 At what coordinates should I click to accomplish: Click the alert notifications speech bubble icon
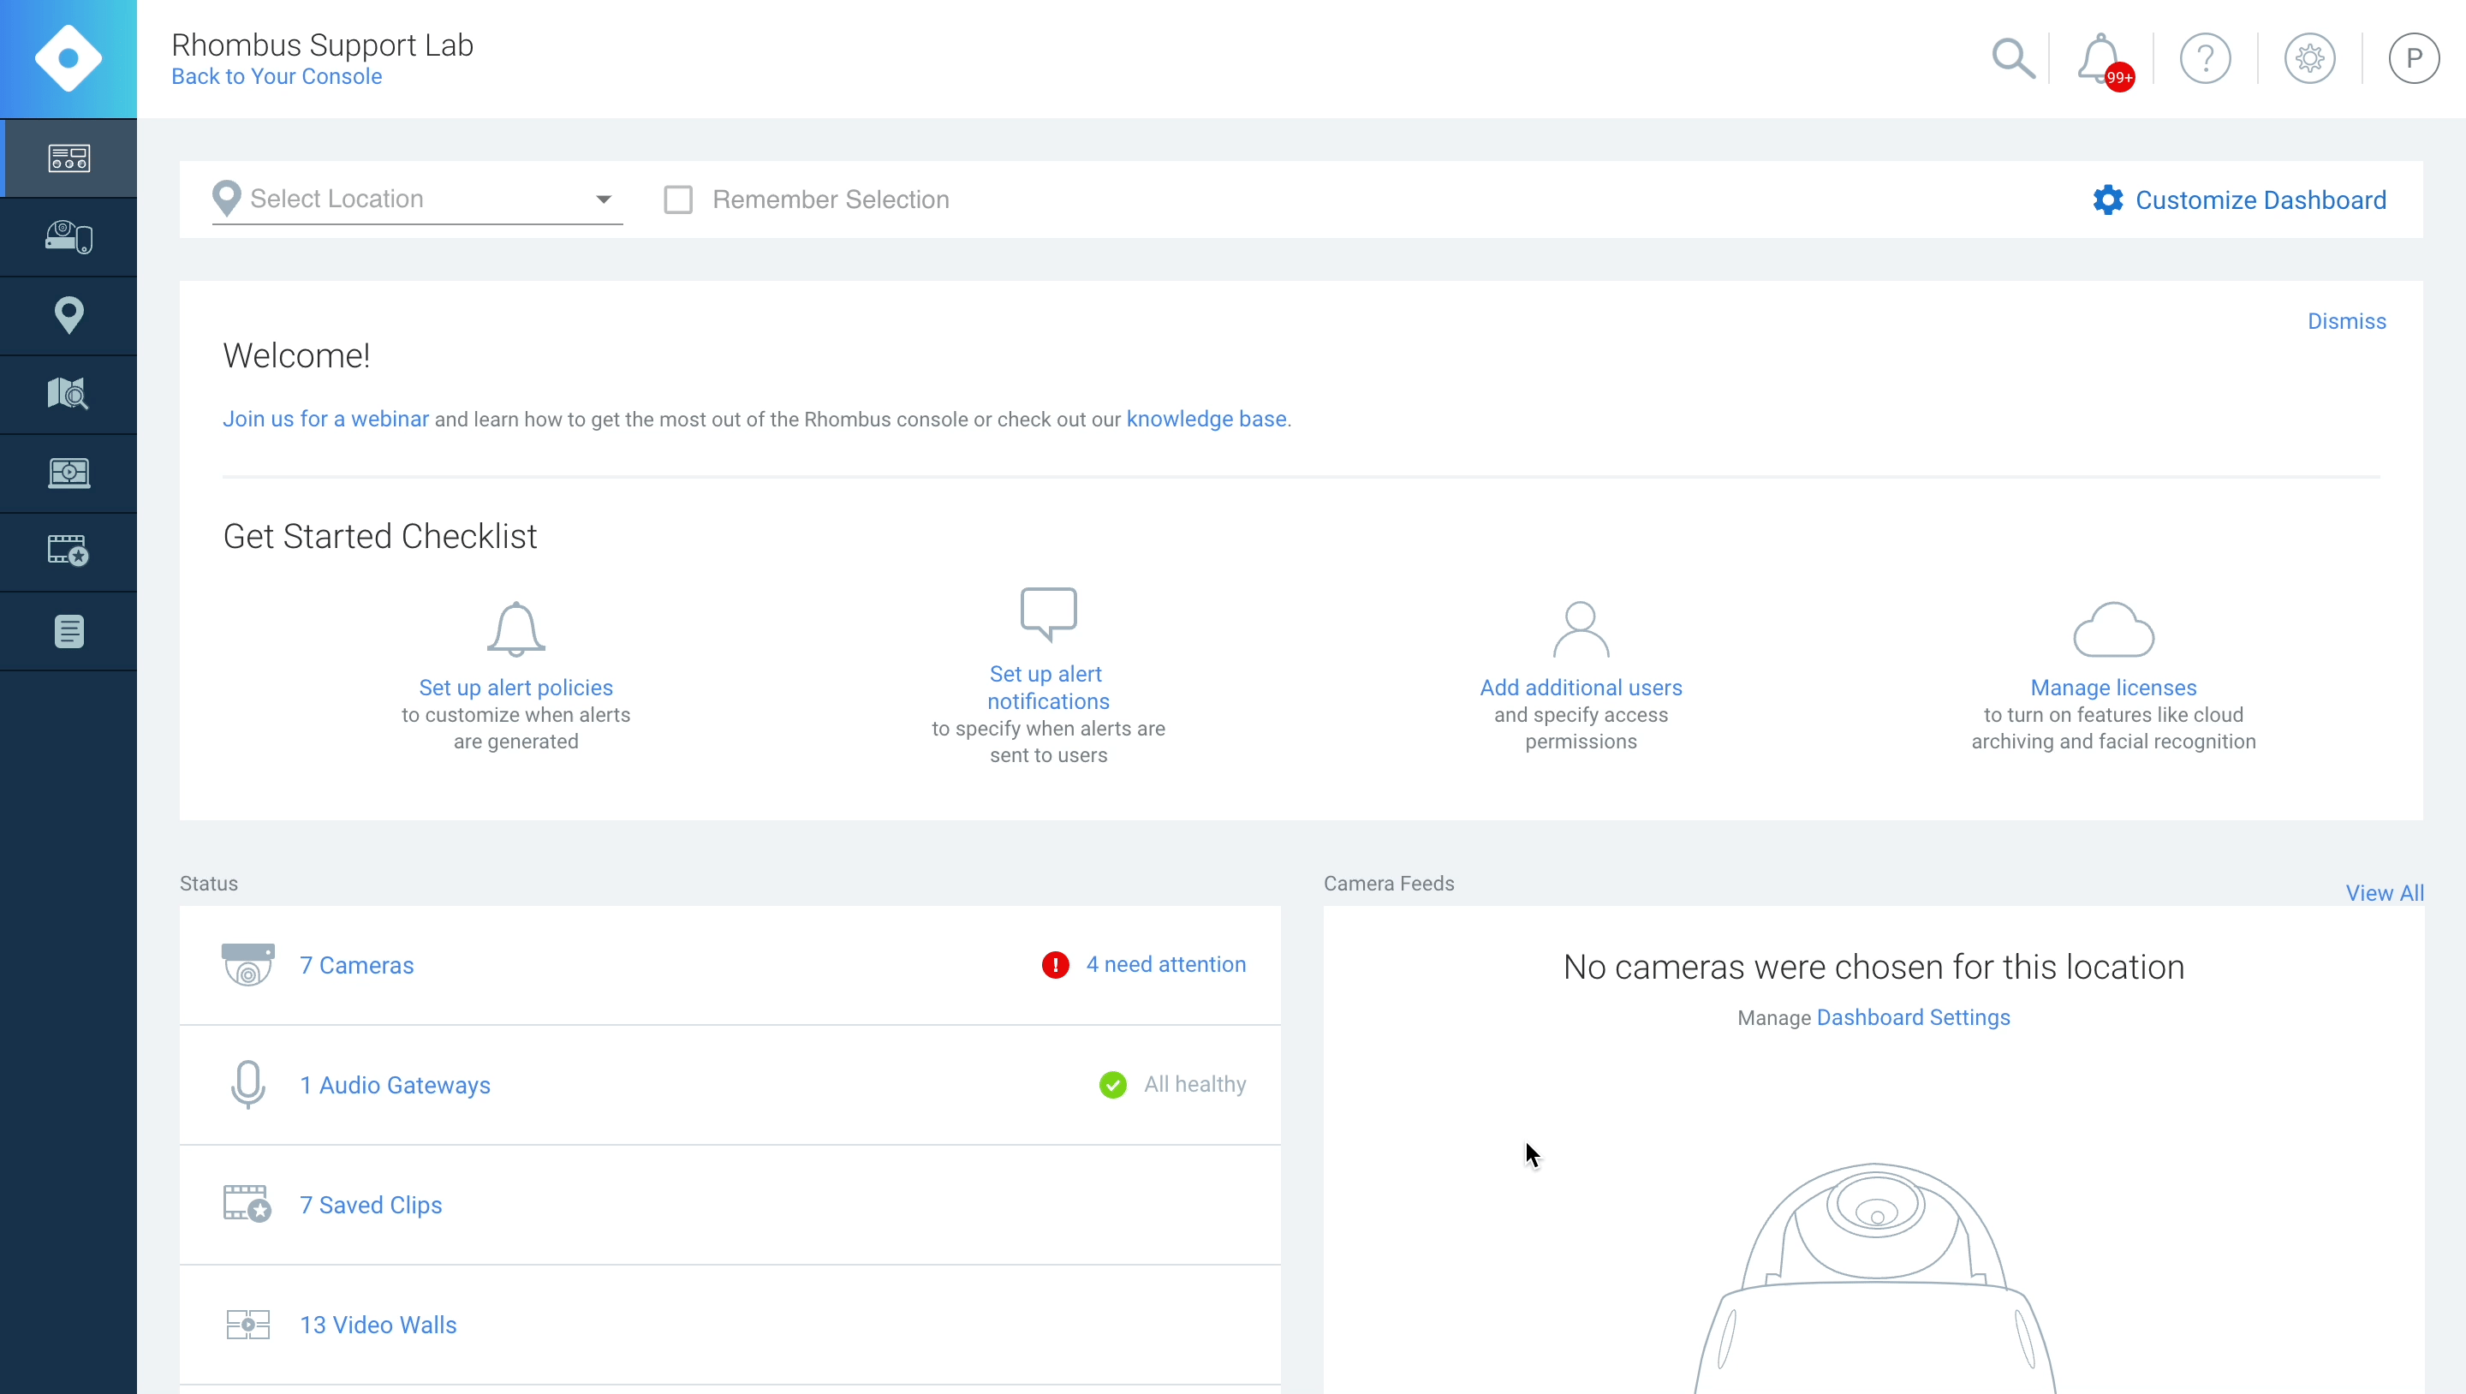tap(1048, 615)
